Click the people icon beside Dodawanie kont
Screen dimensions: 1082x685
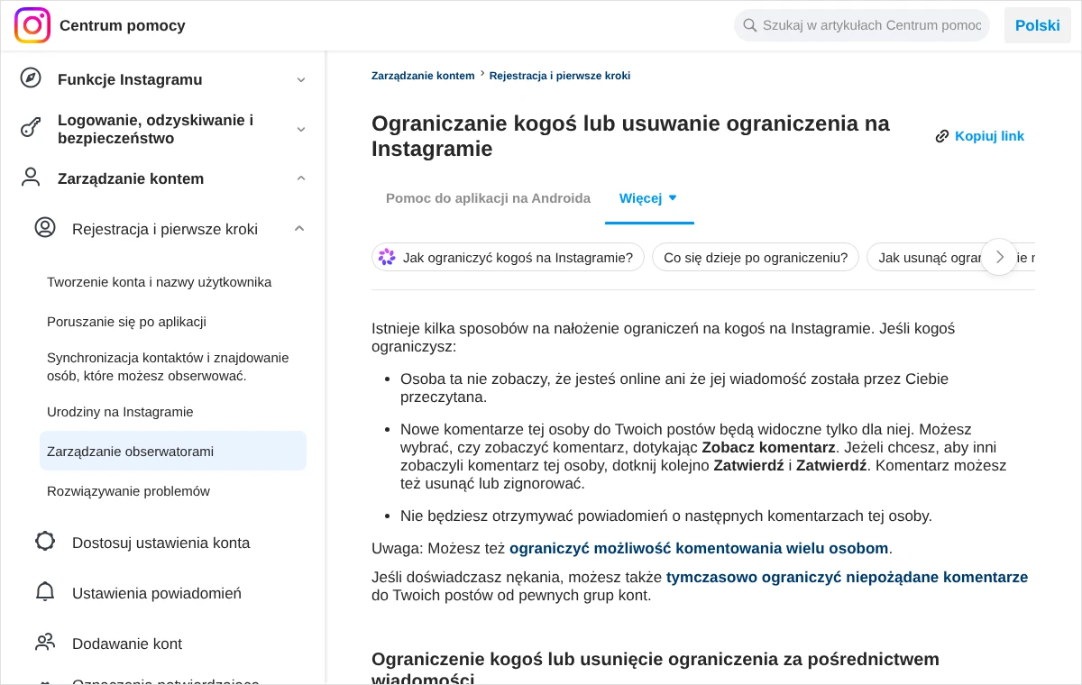(x=45, y=643)
